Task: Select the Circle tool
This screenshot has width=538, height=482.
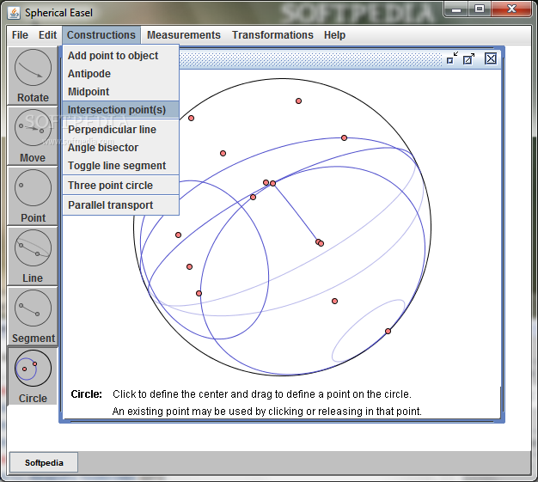Action: click(x=33, y=376)
